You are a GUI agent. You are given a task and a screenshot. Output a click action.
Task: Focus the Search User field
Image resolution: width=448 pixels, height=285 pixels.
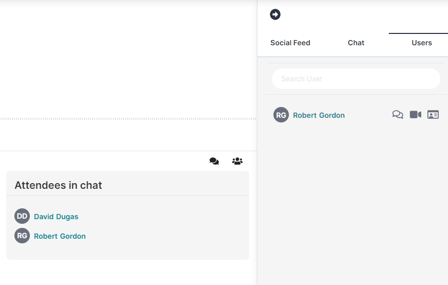click(x=356, y=79)
